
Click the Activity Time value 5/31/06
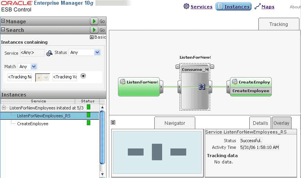click(x=259, y=147)
